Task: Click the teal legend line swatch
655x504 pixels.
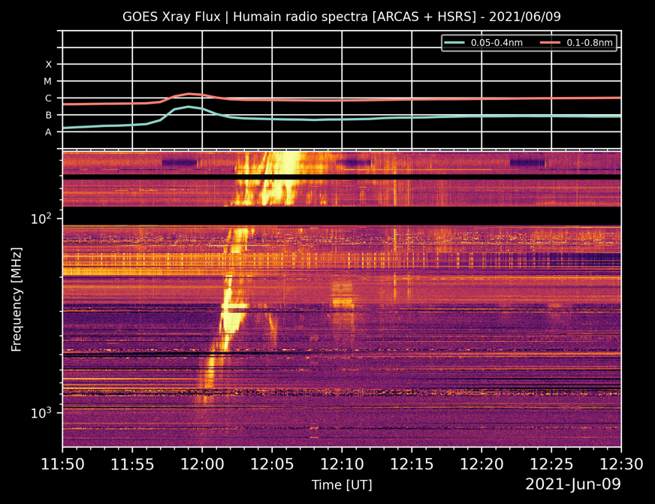Action: pyautogui.click(x=454, y=43)
